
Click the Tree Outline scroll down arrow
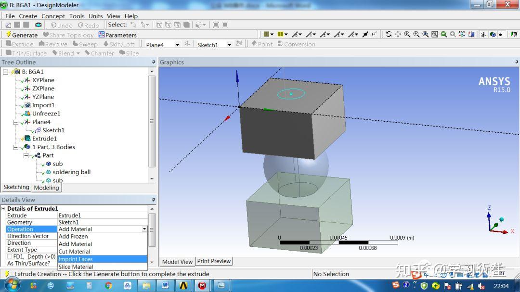pos(152,178)
